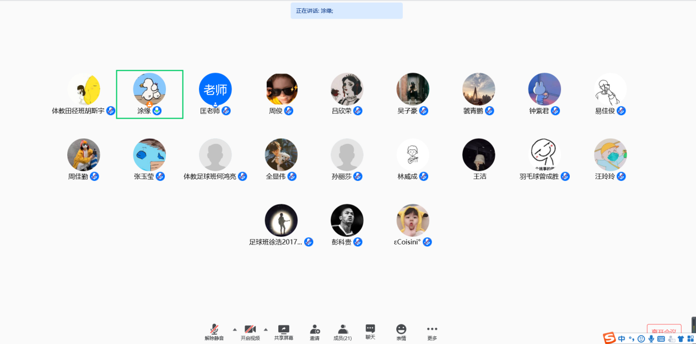The width and height of the screenshot is (696, 344).
Task: Click the 正在讲话 speaking banner at top
Action: point(347,10)
